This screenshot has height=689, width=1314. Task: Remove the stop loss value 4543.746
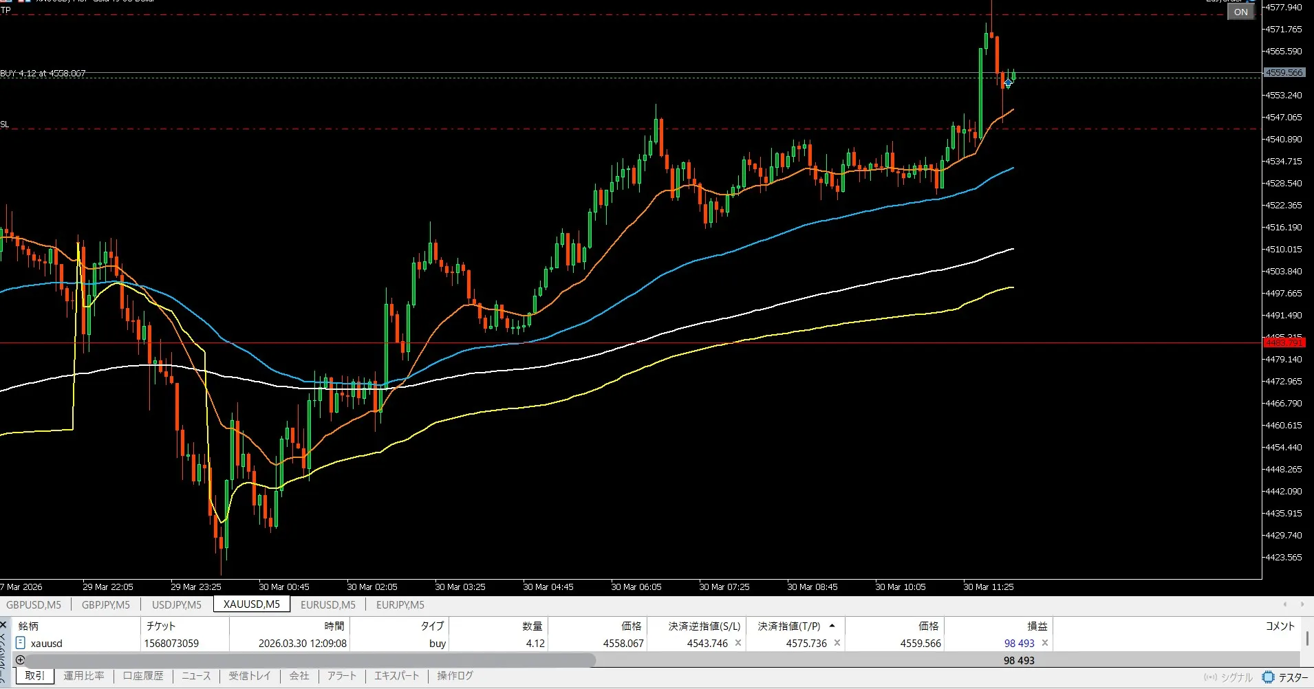[738, 643]
